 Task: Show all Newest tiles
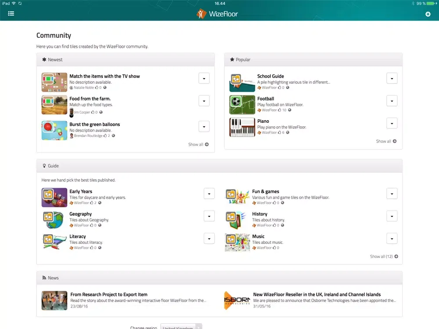[198, 144]
